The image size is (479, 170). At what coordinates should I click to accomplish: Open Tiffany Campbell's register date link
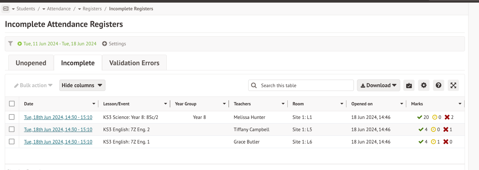(x=58, y=129)
